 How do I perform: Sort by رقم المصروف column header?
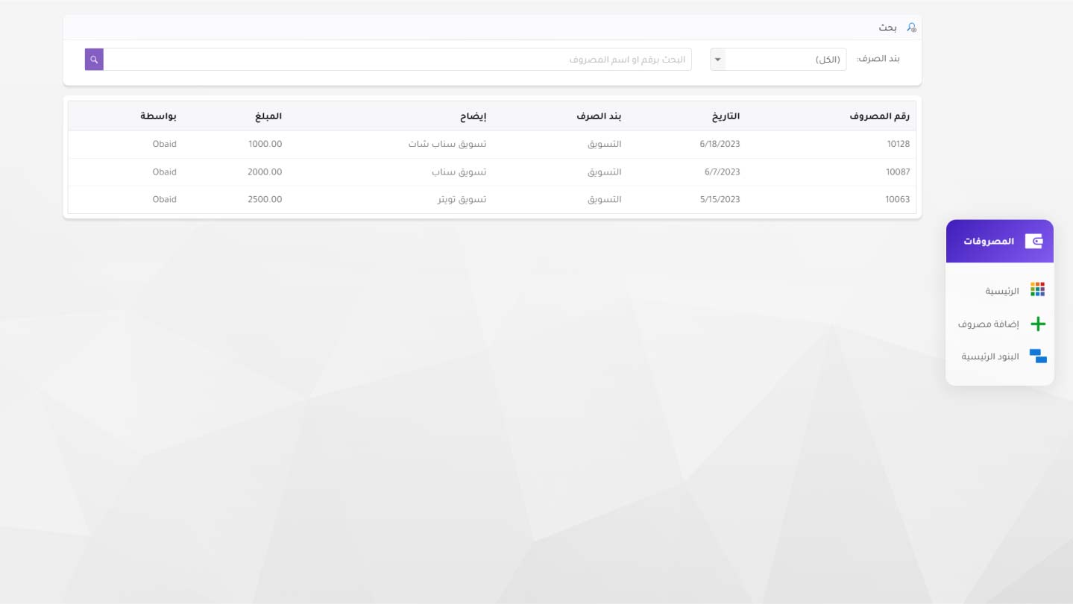pos(880,116)
